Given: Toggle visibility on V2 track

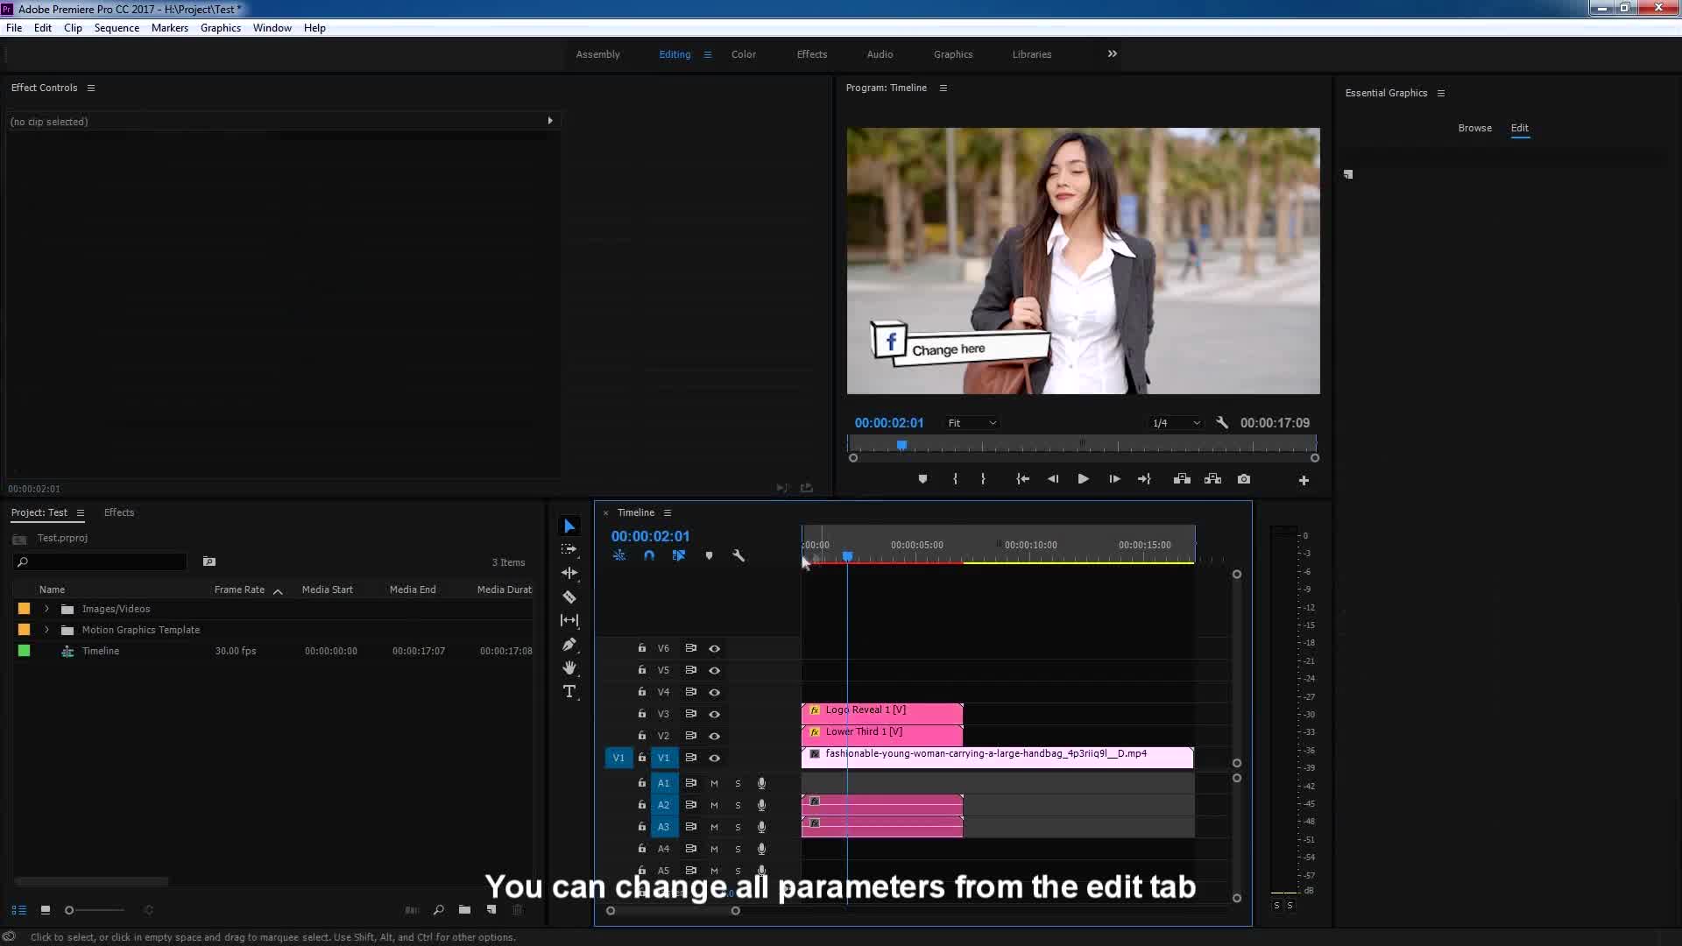Looking at the screenshot, I should (x=714, y=736).
